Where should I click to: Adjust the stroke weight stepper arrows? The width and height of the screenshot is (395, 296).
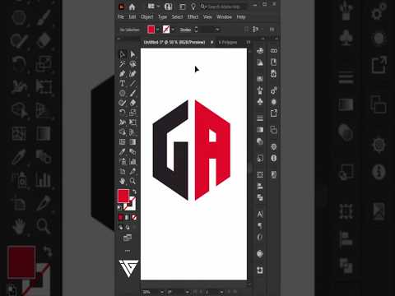(196, 30)
